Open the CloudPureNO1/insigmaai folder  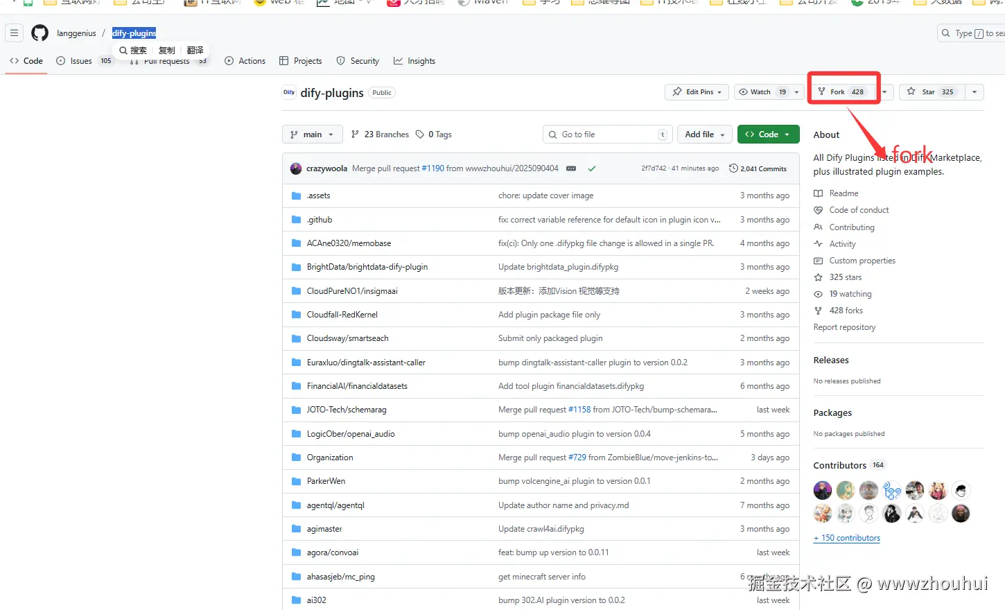pos(352,291)
